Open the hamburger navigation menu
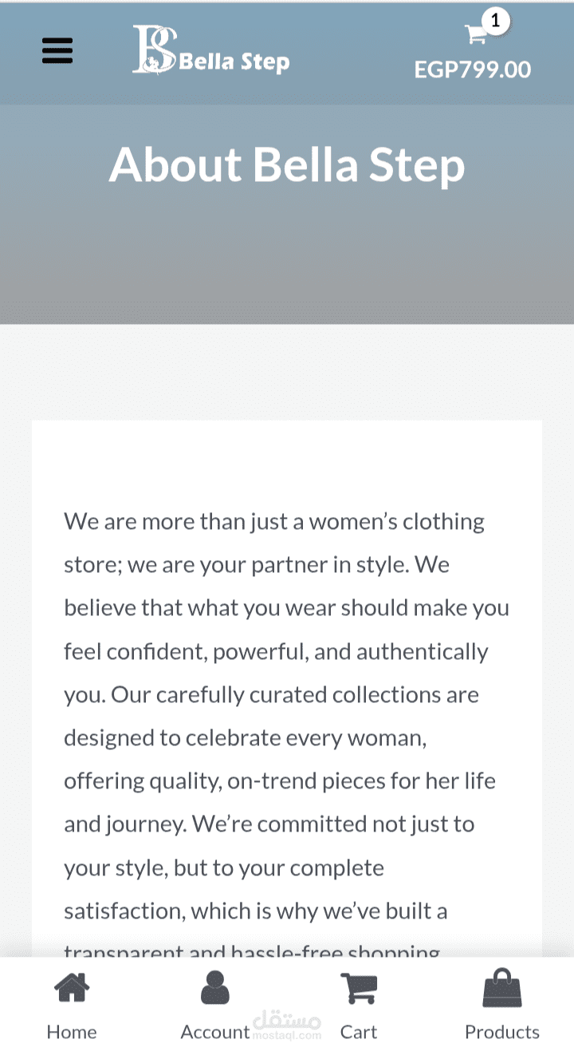 tap(57, 51)
